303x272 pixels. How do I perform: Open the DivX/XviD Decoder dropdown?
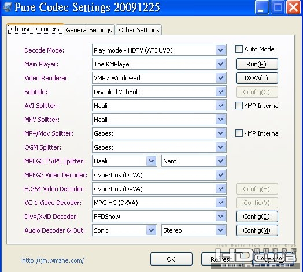(220, 217)
